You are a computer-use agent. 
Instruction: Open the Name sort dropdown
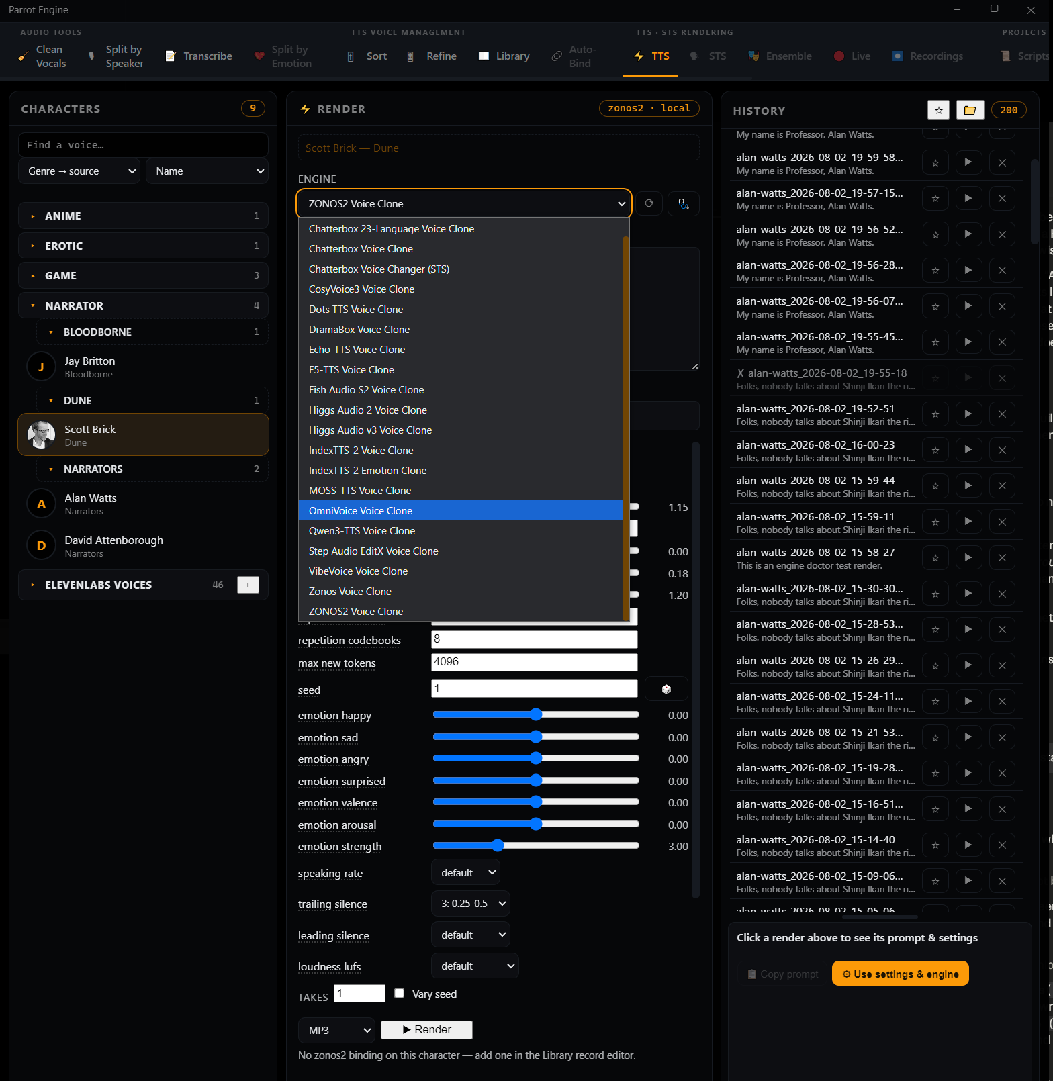207,171
